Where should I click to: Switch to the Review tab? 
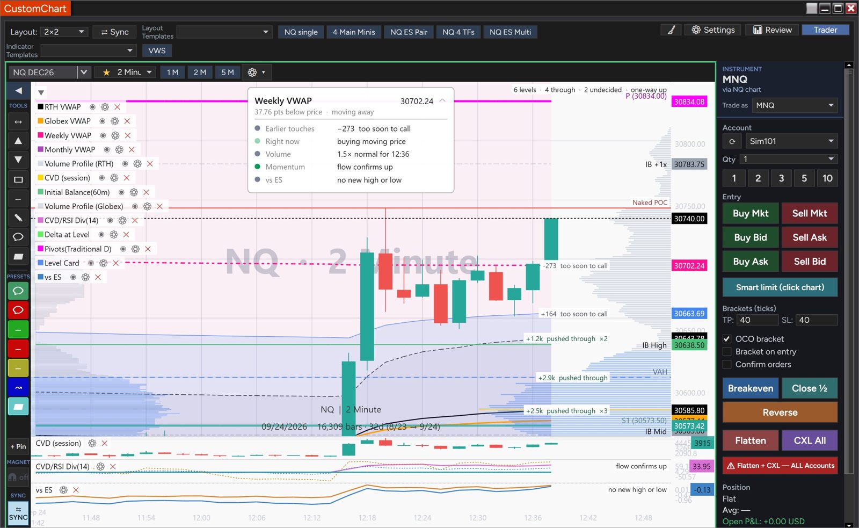(772, 30)
